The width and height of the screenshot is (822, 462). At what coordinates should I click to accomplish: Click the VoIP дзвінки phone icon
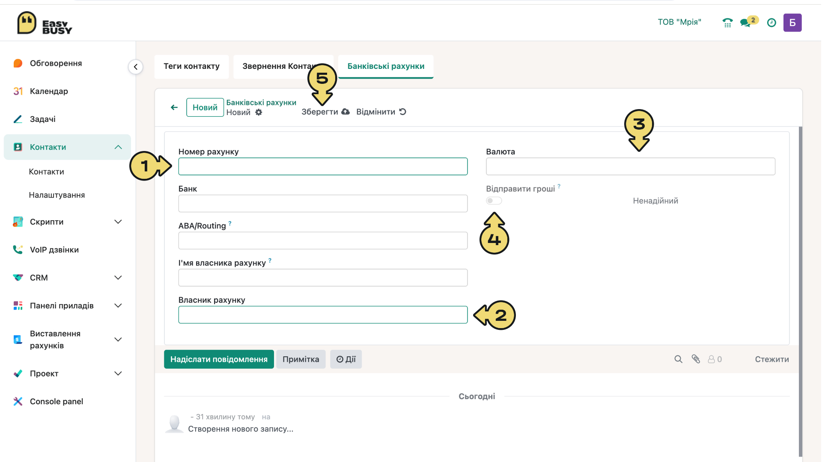click(x=18, y=249)
